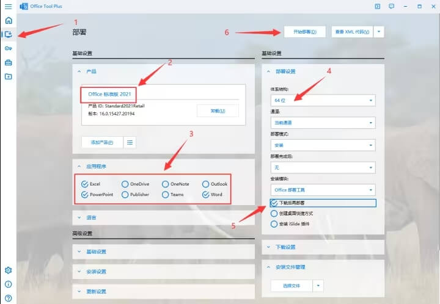The width and height of the screenshot is (440, 304).
Task: Click the Office Tool Plus logo
Action: [24, 6]
